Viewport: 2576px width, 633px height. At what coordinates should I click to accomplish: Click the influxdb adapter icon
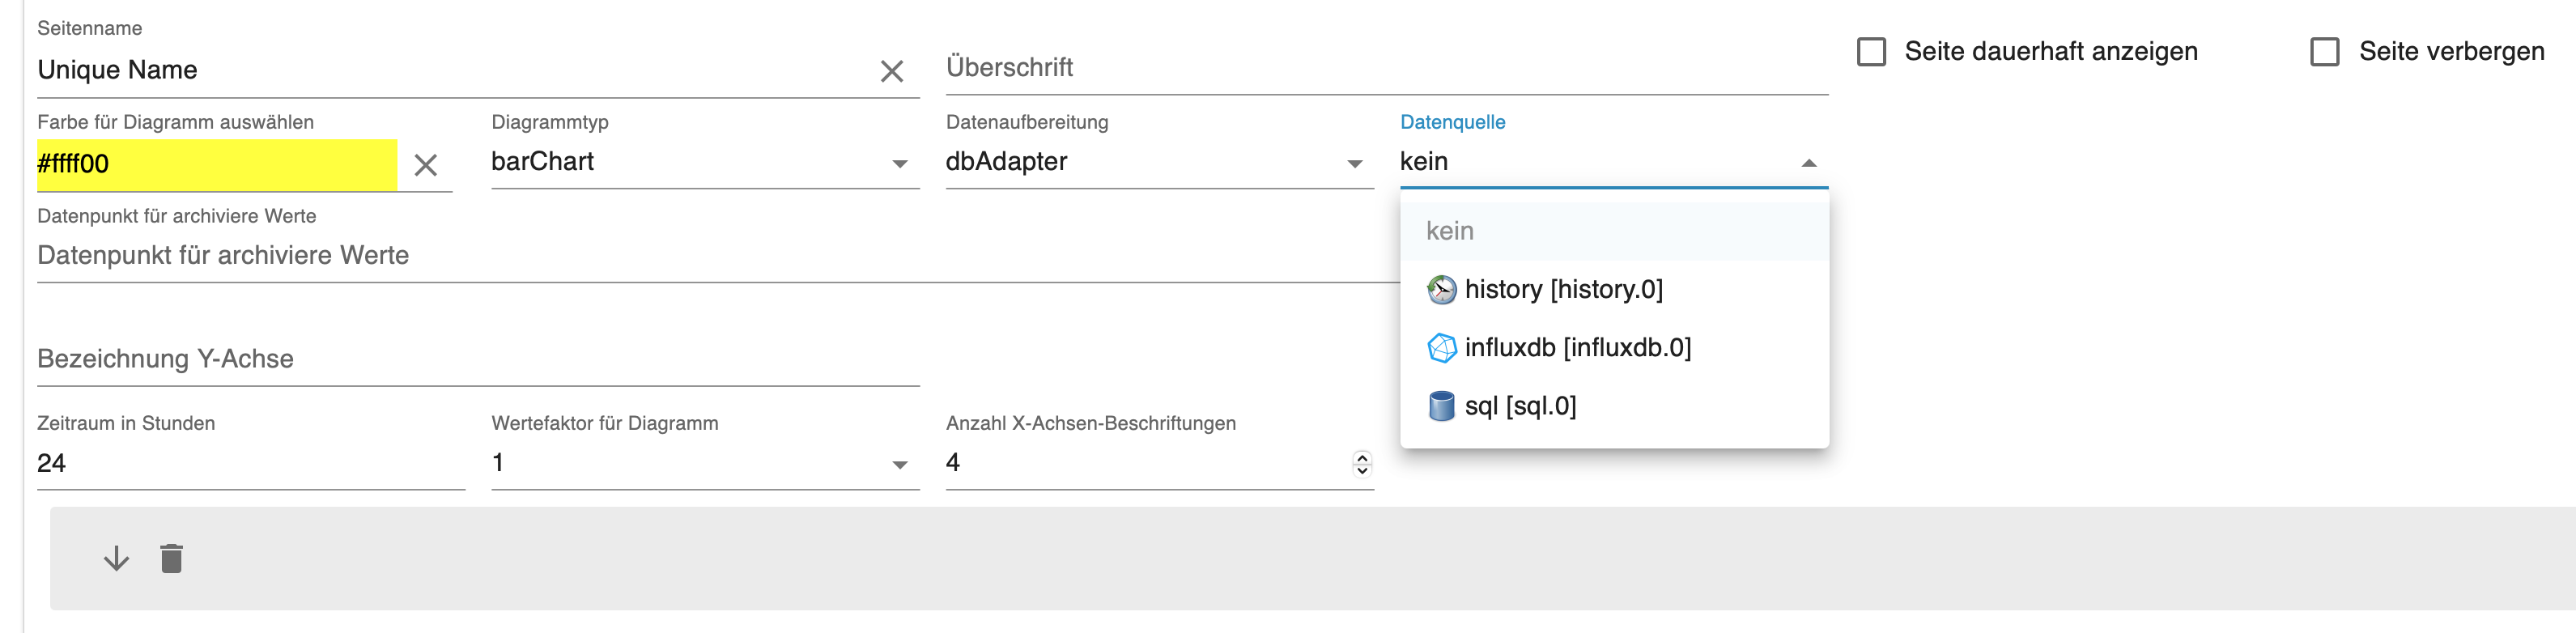pyautogui.click(x=1441, y=348)
